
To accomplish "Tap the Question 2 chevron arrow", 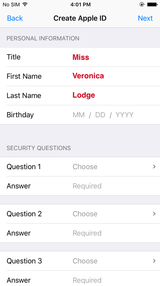I will coord(154,214).
